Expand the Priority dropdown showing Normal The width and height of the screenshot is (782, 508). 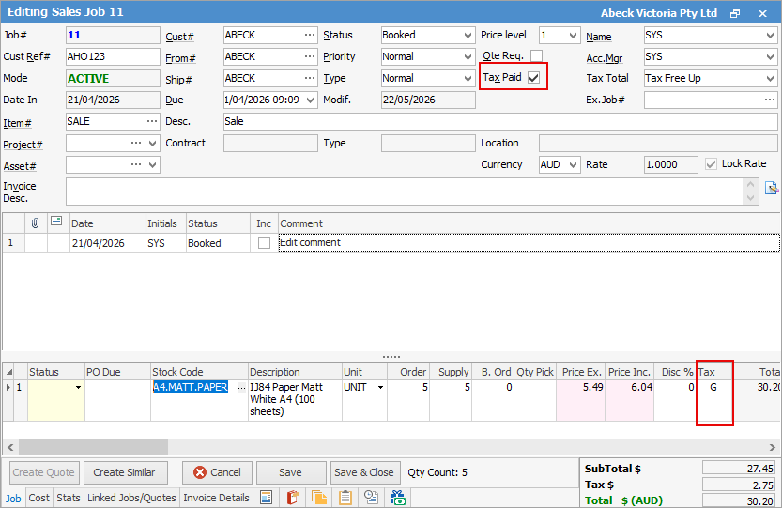468,57
